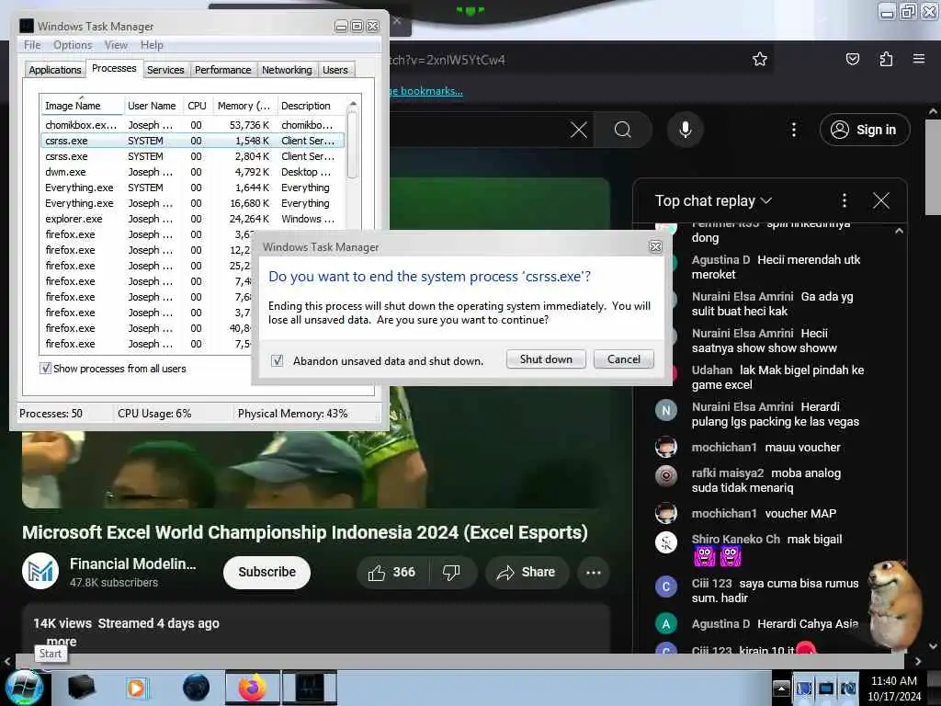Select the chomikbox.exe process row
Image resolution: width=941 pixels, height=706 pixels.
[x=192, y=125]
